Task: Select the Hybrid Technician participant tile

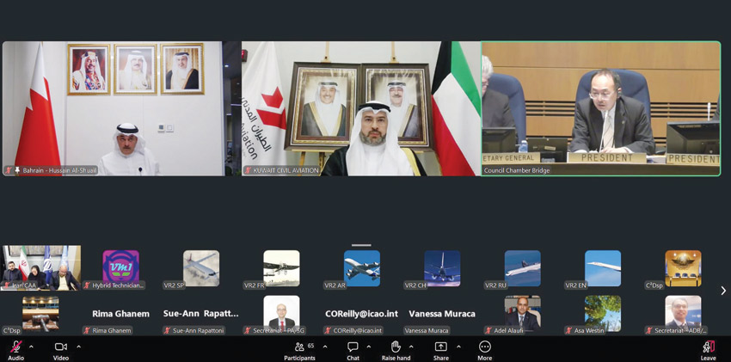Action: (120, 268)
